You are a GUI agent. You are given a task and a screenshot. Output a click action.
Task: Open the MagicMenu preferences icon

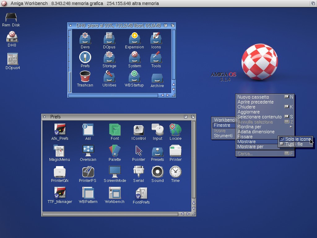(59, 151)
